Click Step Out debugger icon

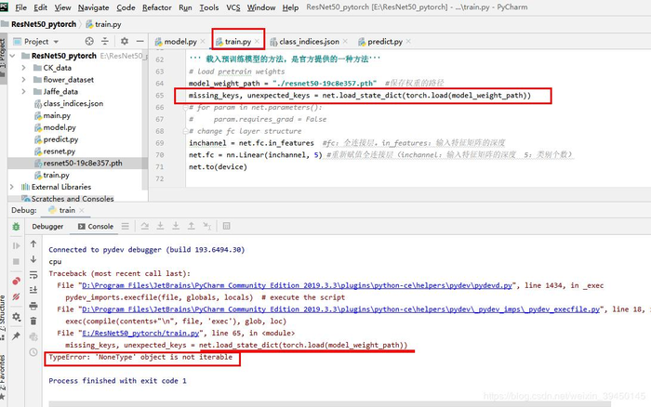pyautogui.click(x=191, y=226)
